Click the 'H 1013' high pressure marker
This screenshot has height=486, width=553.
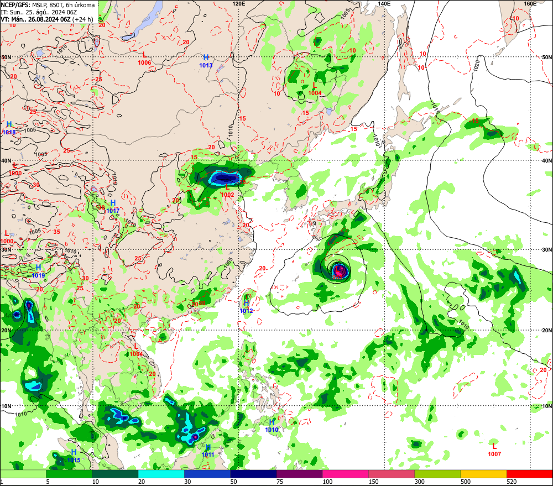pyautogui.click(x=206, y=61)
